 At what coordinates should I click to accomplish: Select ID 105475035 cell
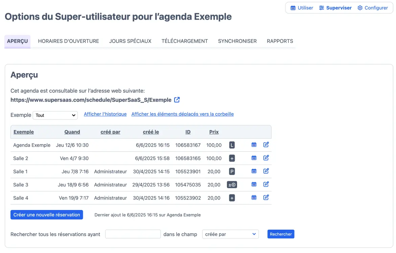click(188, 185)
